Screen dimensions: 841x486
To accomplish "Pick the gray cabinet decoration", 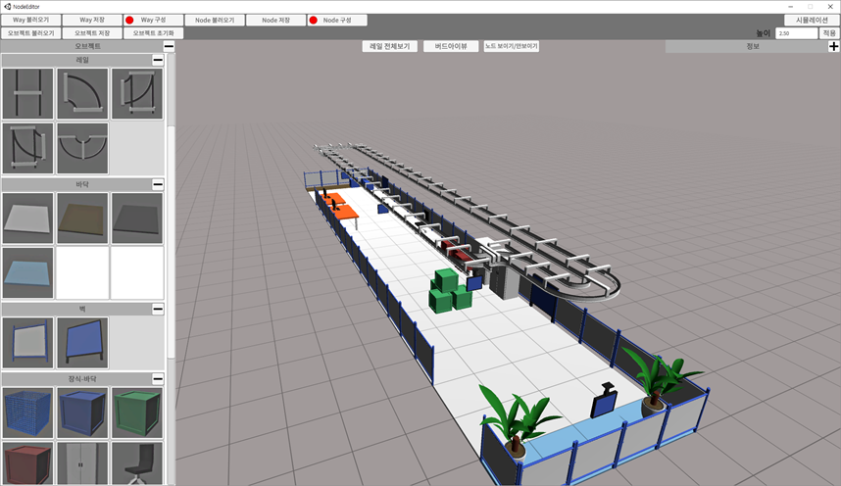I will 82,464.
